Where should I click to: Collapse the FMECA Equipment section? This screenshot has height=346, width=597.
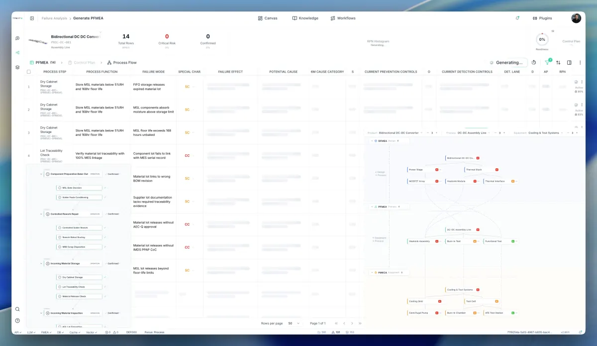point(372,272)
